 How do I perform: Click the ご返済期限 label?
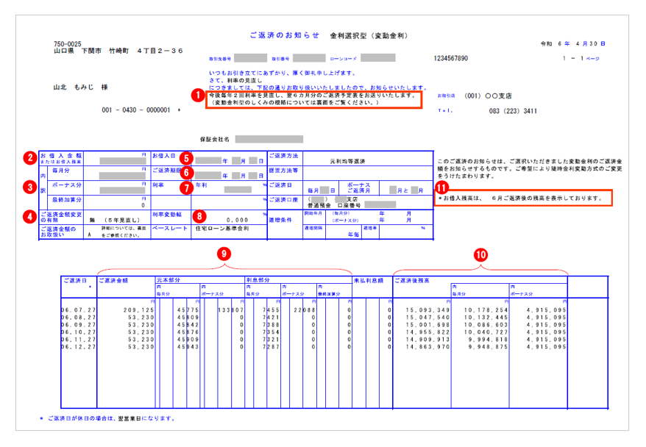167,171
